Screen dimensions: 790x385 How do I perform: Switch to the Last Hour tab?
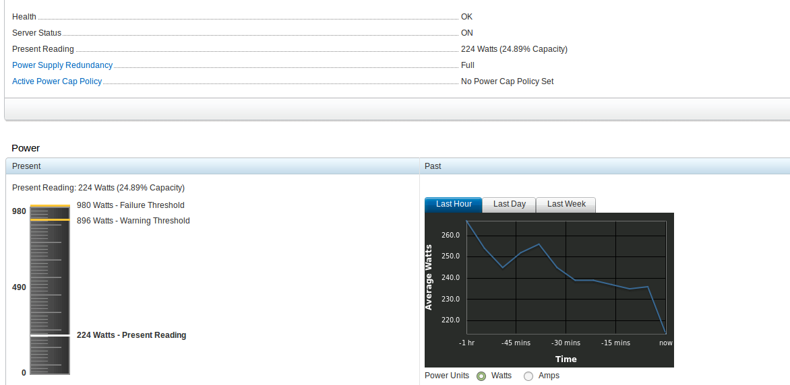click(x=454, y=204)
